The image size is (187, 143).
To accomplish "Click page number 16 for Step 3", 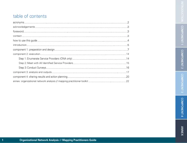I will tap(128, 68).
